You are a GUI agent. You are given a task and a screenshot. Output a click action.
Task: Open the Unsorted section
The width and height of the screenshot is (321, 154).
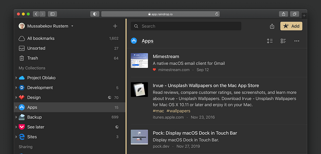coord(69,48)
